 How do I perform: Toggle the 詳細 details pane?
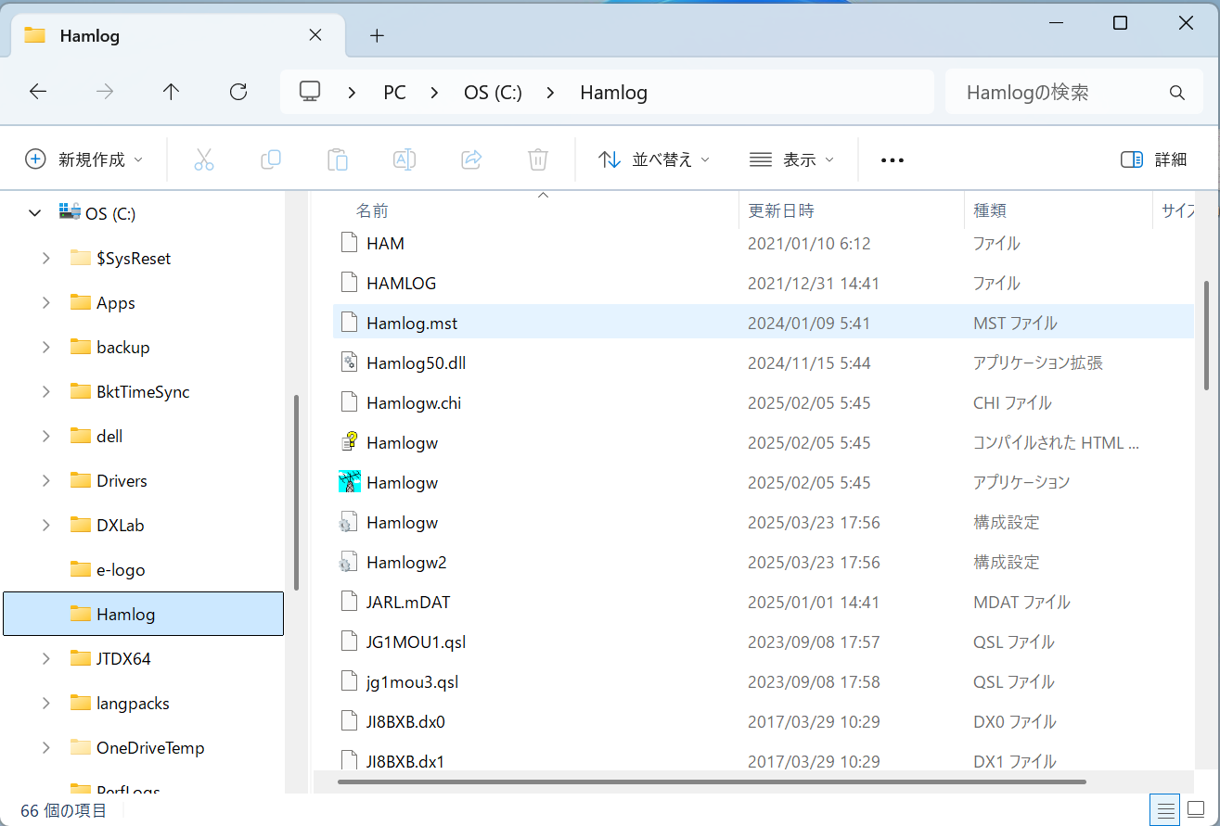(1153, 159)
